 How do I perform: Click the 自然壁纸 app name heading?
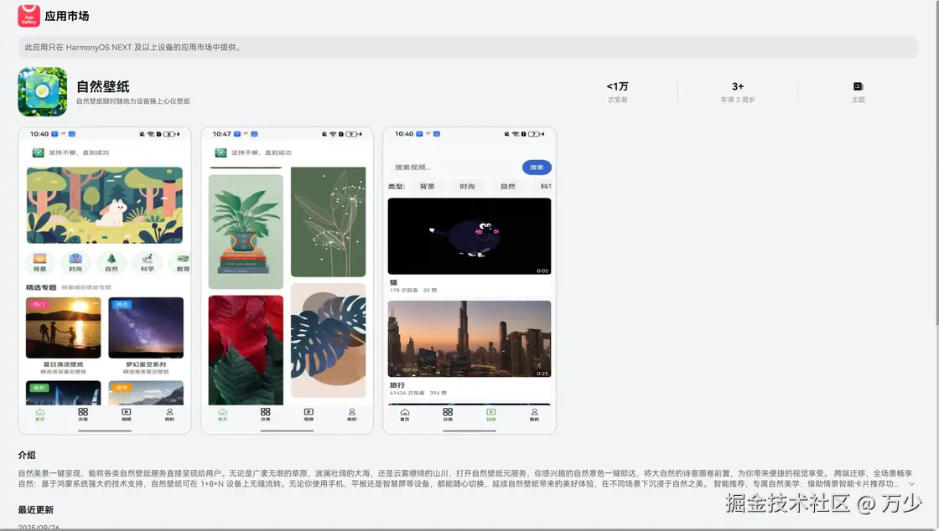[103, 87]
